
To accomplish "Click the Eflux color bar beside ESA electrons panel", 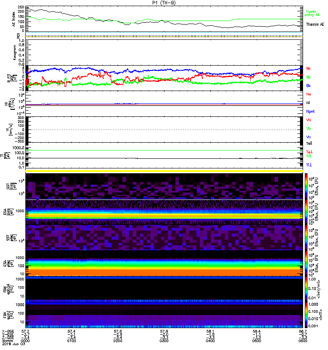I will tap(306, 263).
